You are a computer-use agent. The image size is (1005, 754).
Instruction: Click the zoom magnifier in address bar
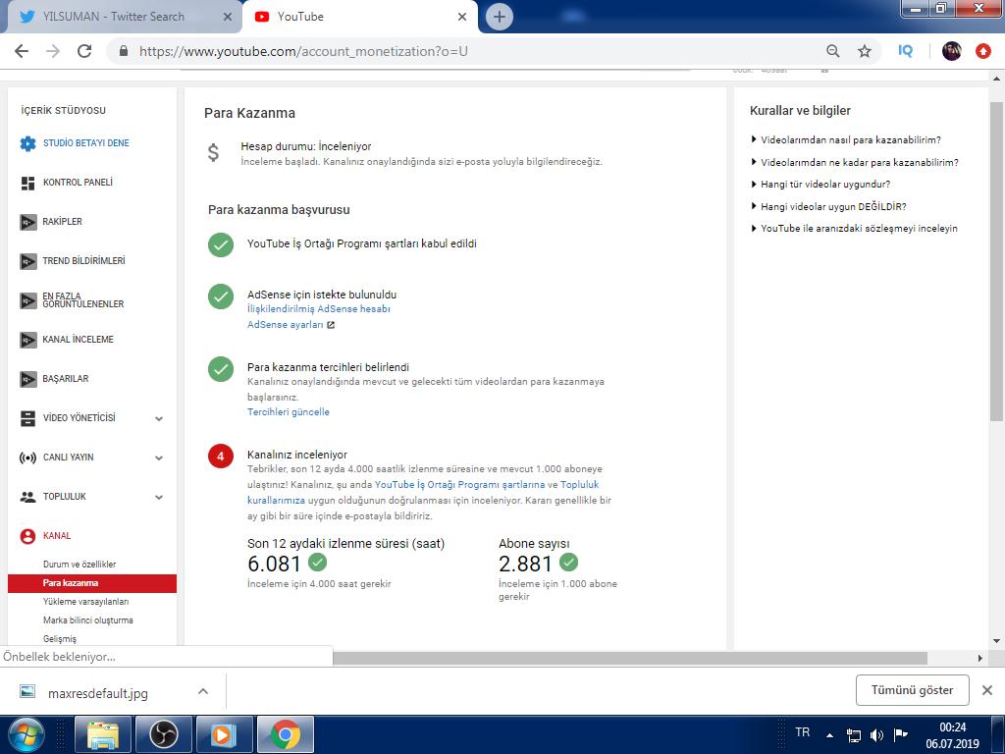[x=832, y=51]
